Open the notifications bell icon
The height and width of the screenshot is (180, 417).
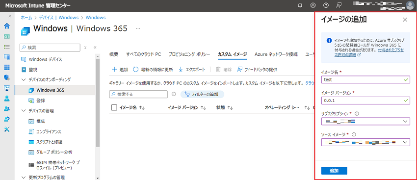coord(300,5)
